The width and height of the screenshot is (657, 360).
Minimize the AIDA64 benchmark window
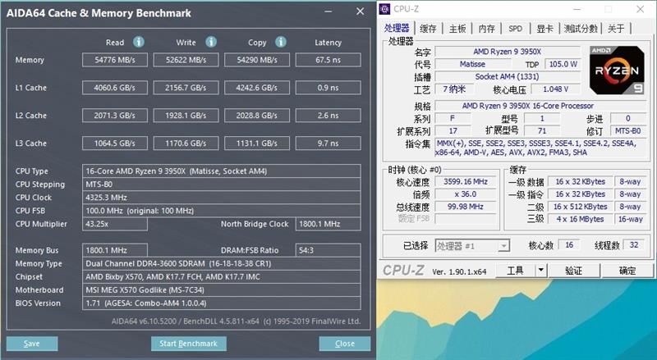(328, 11)
